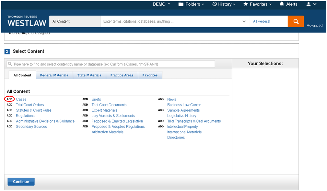Open the Trial Court Documents link
Screen dimensions: 327x191
click(109, 105)
